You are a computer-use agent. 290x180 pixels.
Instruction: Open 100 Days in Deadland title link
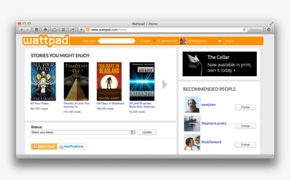[x=110, y=103]
